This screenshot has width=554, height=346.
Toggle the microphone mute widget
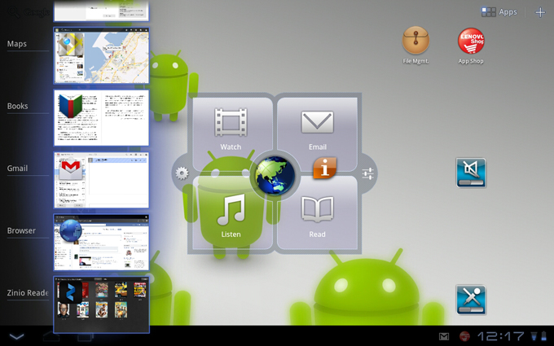[471, 300]
